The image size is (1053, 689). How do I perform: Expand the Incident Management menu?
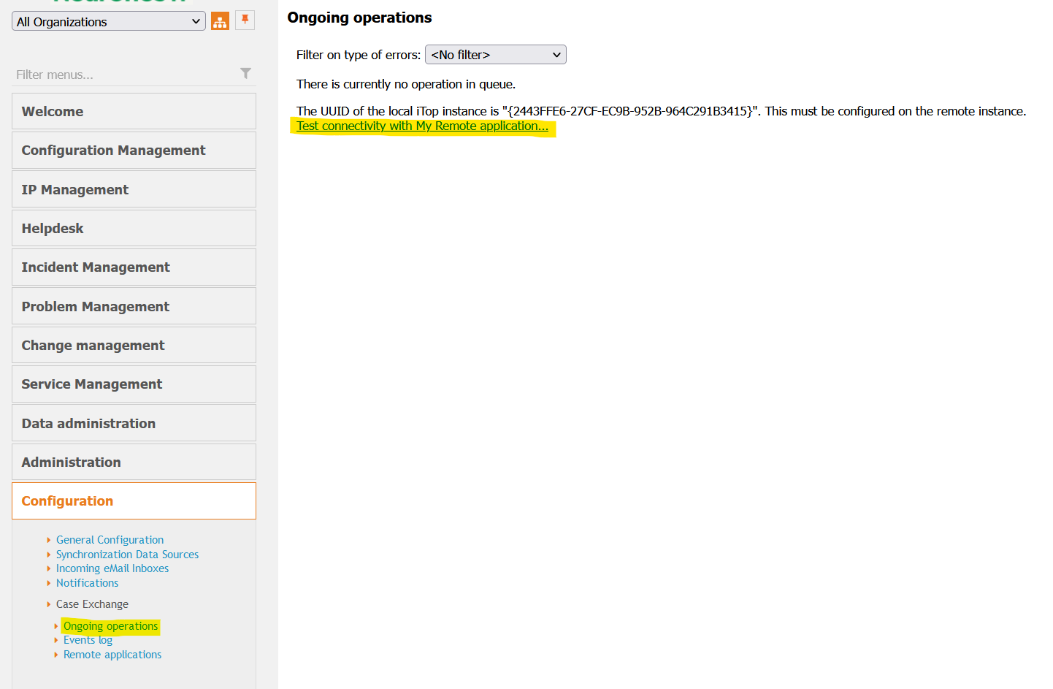click(x=134, y=267)
